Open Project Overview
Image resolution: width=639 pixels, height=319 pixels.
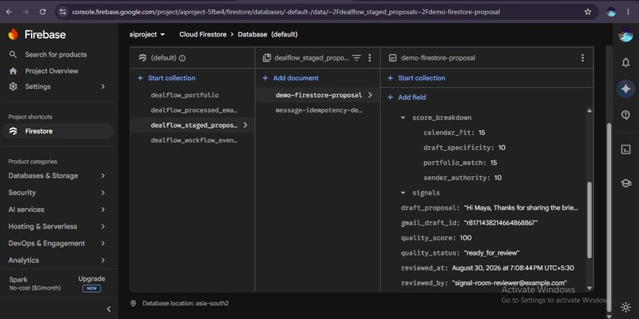(x=52, y=71)
